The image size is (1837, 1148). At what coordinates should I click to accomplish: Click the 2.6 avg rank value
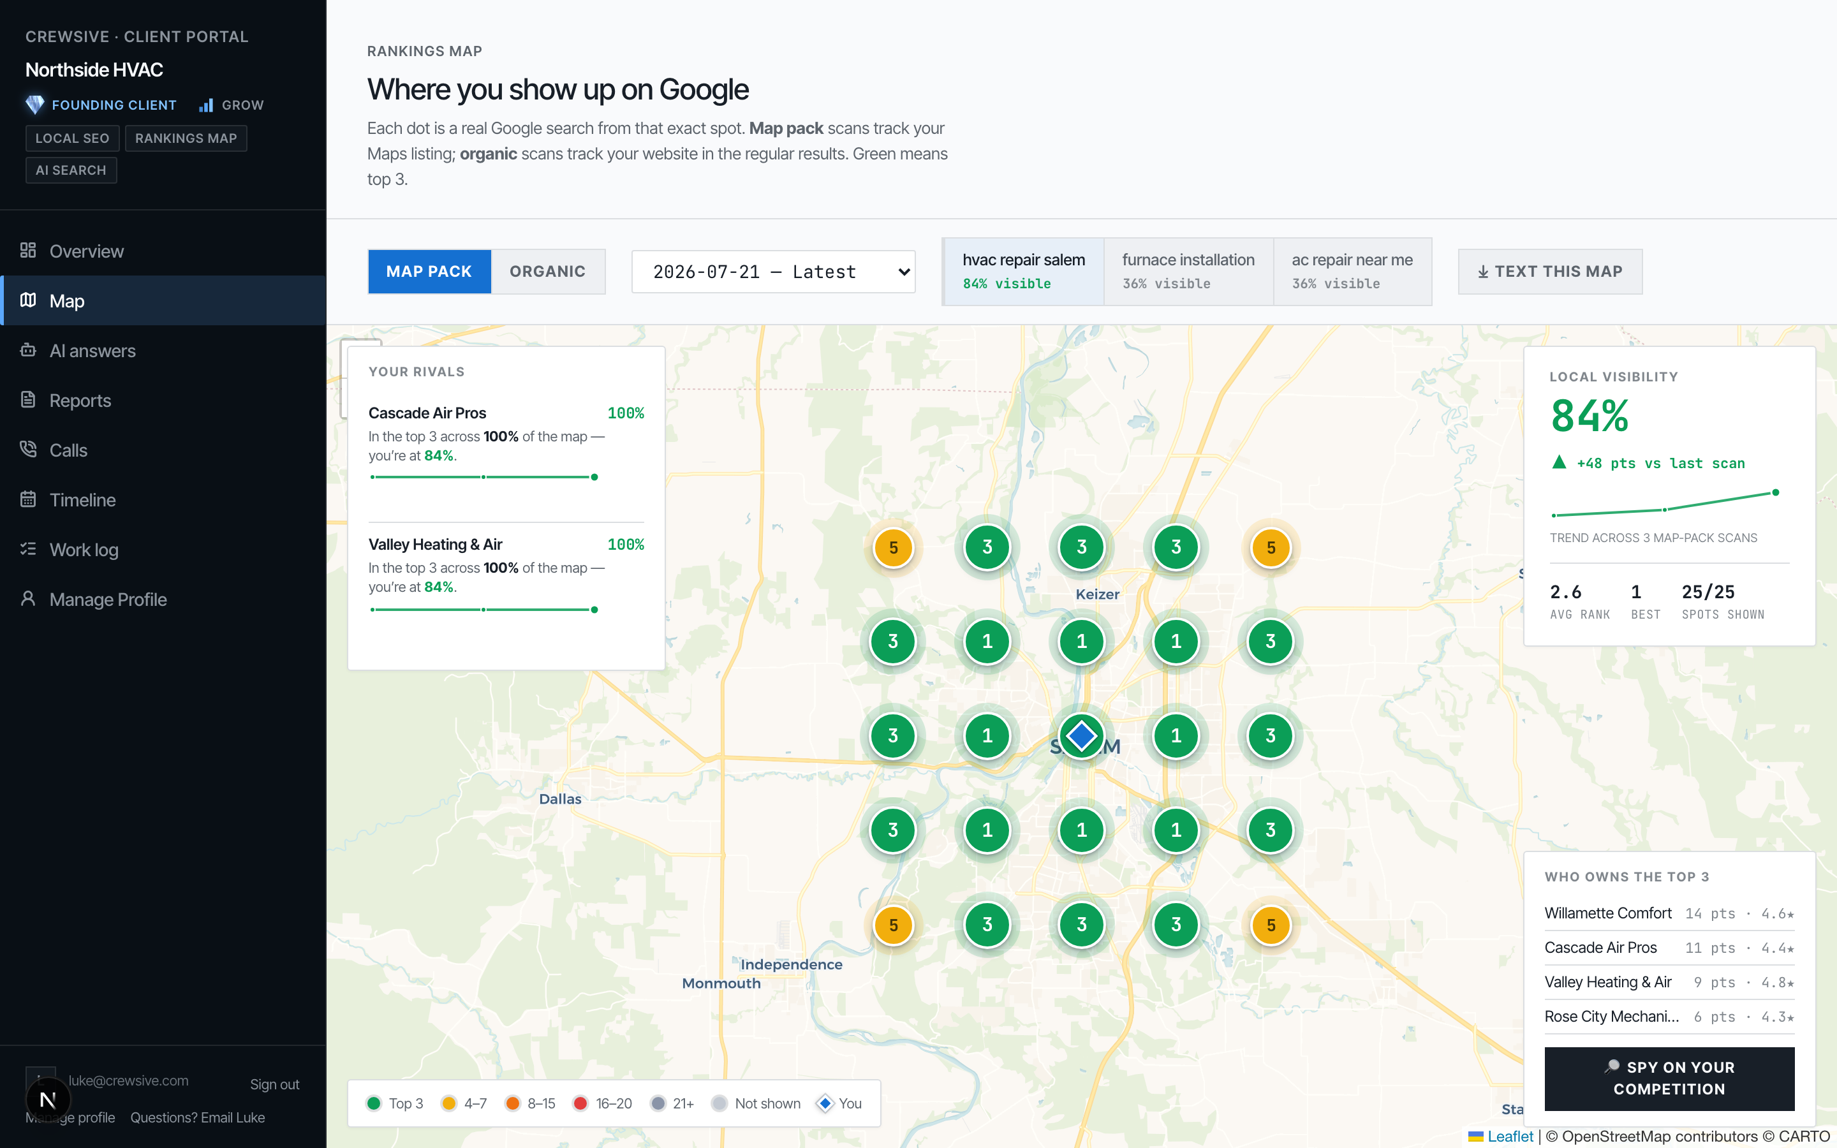[x=1565, y=591]
